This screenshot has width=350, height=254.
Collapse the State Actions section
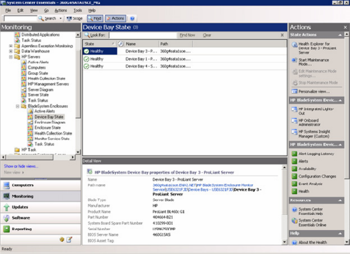[341, 35]
